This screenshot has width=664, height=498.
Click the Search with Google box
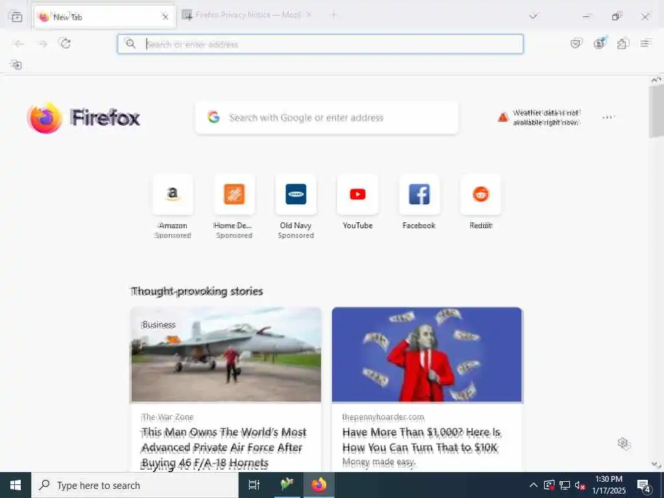point(327,118)
